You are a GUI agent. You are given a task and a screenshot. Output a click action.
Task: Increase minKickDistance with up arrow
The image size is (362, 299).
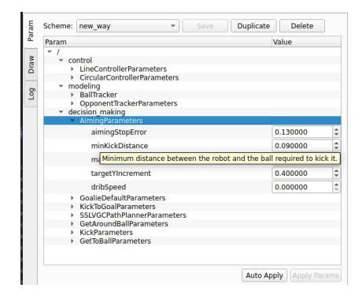[336, 143]
